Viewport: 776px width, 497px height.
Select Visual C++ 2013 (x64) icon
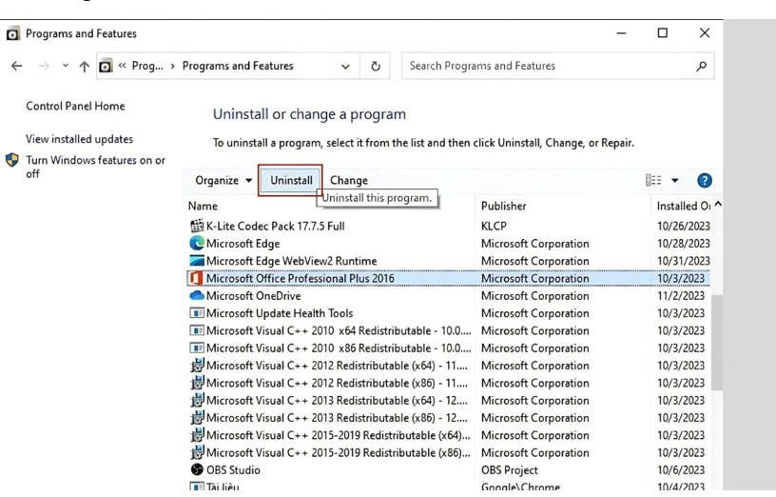pyautogui.click(x=197, y=401)
